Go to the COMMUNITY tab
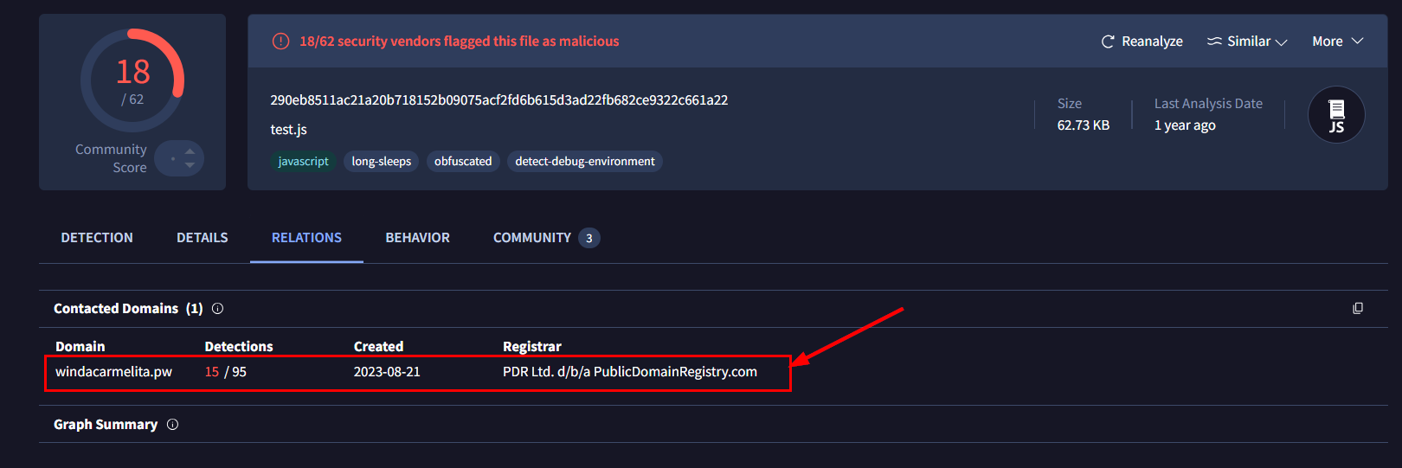Viewport: 1402px width, 468px height. coord(532,238)
